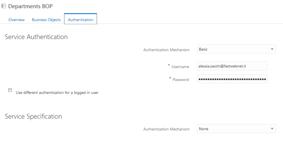Viewport: 283px width, 149px height.
Task: Click the collapse panel icon beside Departments BOP
Action: pos(4,6)
